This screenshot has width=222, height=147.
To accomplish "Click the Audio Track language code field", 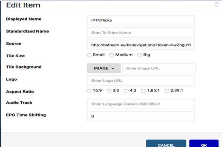I will coord(141,104).
